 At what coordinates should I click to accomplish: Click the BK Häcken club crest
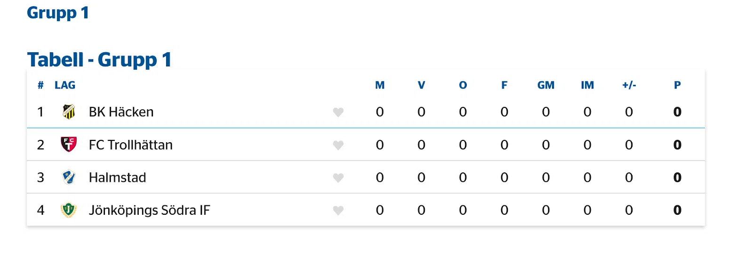pyautogui.click(x=69, y=112)
